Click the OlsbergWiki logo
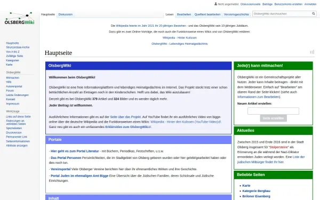 pyautogui.click(x=19, y=18)
